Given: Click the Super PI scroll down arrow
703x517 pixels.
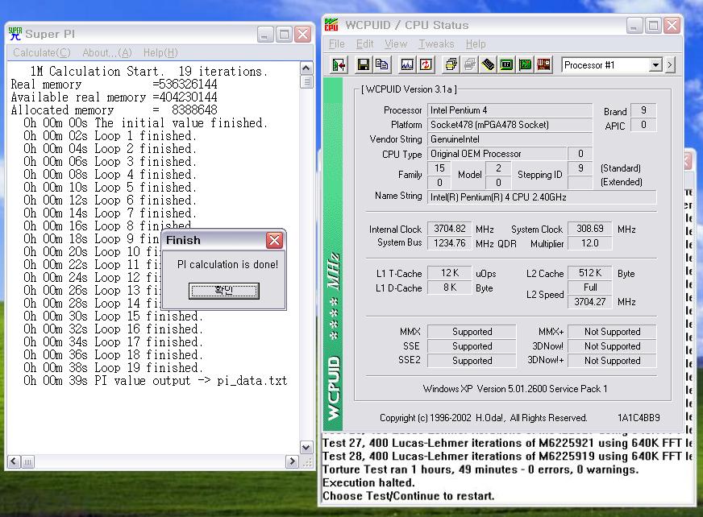Looking at the screenshot, I should 306,447.
